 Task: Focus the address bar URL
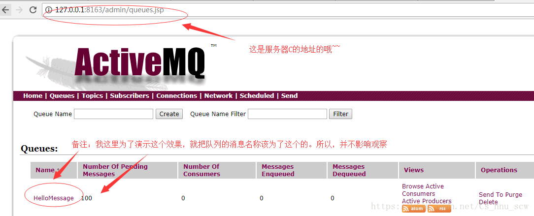(110, 10)
